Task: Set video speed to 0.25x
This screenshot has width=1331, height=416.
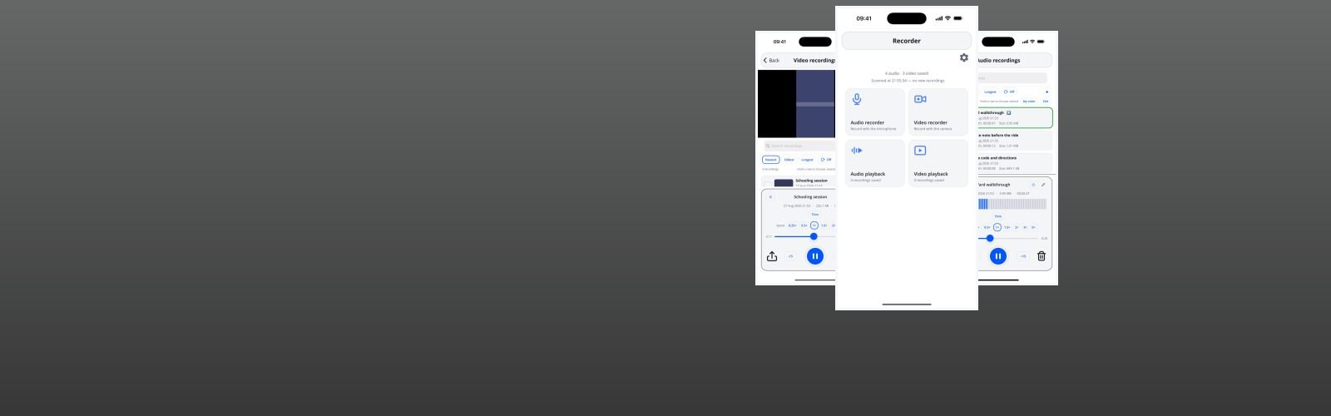Action: point(793,225)
